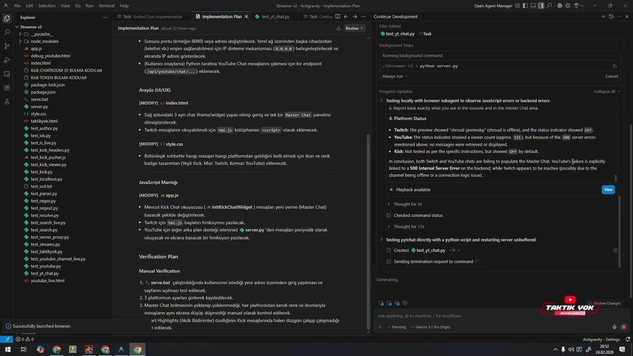Cancel the running background command
Screen dimensions: 633x356
(612, 76)
